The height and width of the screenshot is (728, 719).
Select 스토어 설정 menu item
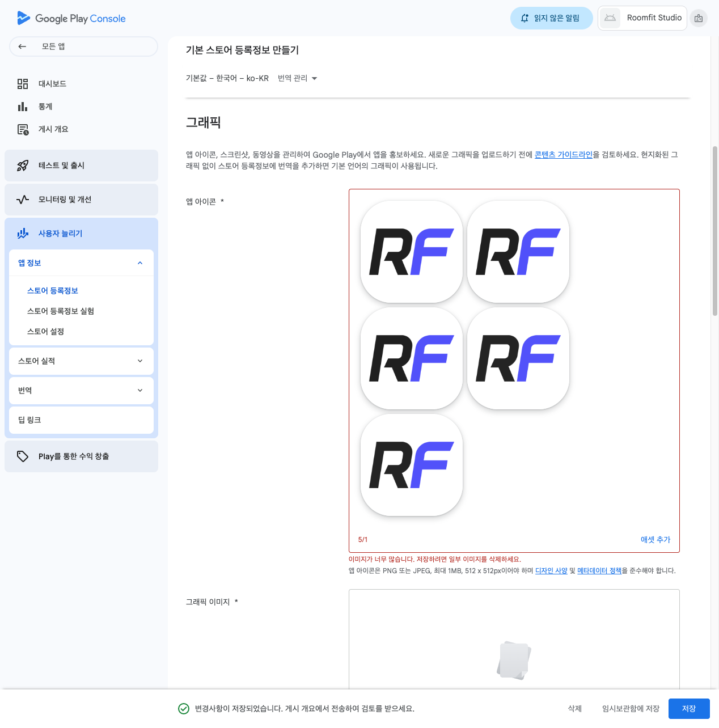pyautogui.click(x=45, y=332)
